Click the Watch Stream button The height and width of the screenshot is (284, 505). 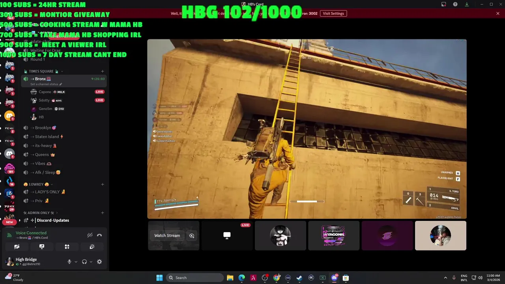point(167,235)
